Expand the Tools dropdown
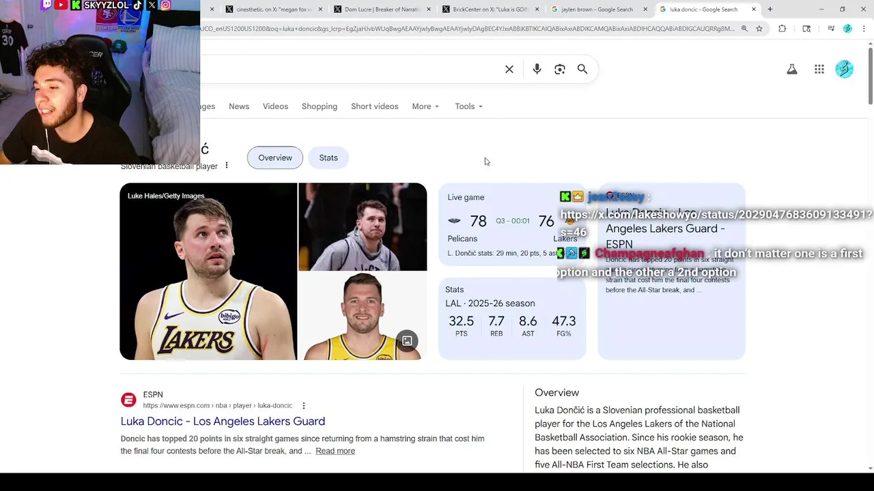Screen dimensions: 874x491 (x=468, y=106)
